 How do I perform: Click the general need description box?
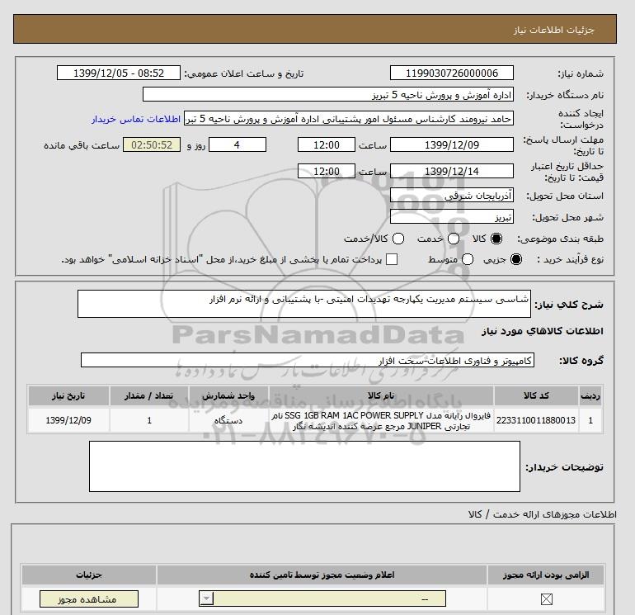coord(304,304)
